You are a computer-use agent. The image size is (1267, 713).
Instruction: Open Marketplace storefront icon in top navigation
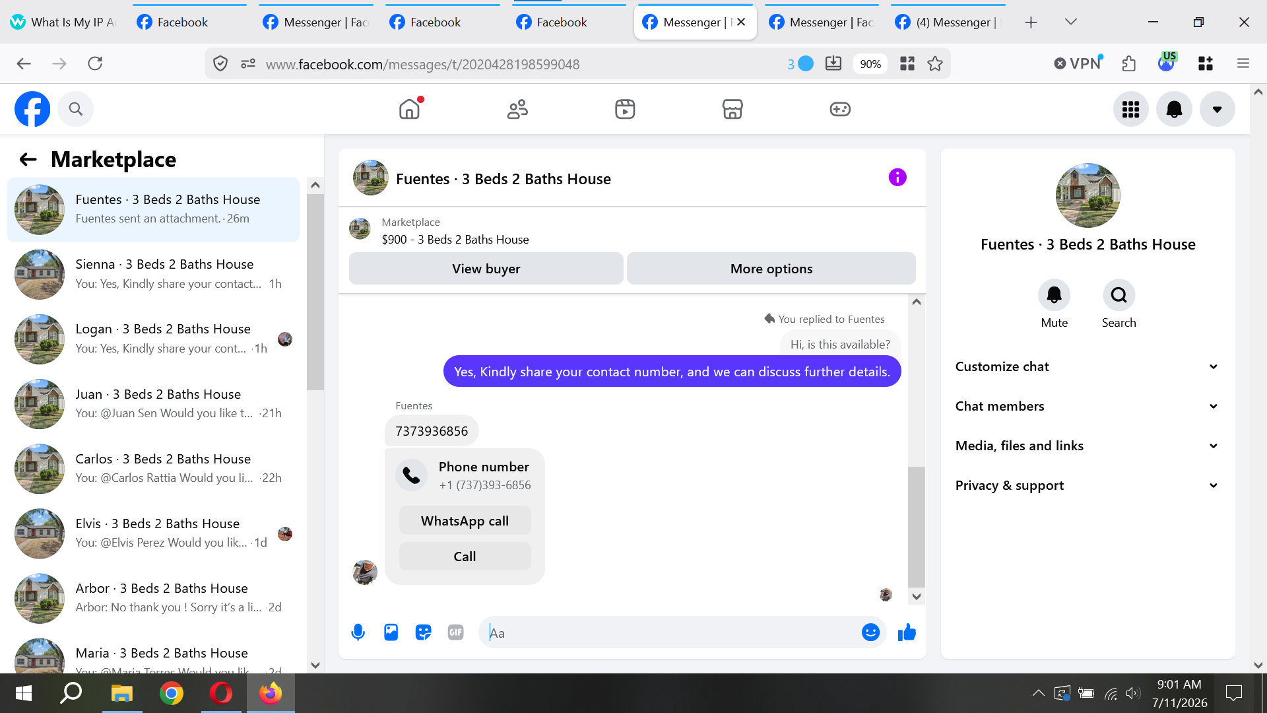[732, 109]
